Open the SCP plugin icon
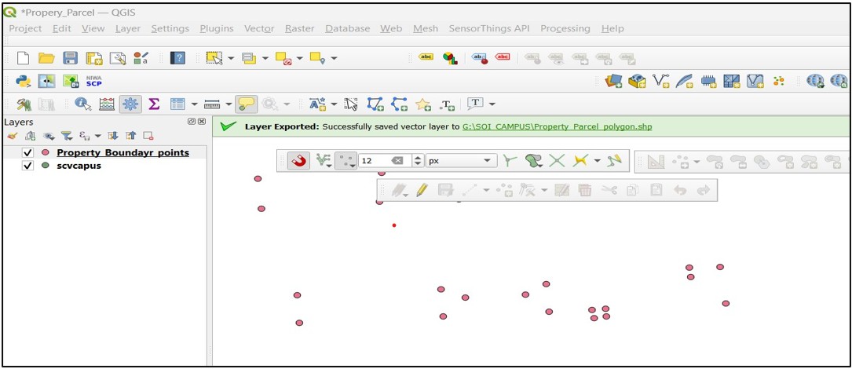This screenshot has width=852, height=369. pyautogui.click(x=93, y=81)
